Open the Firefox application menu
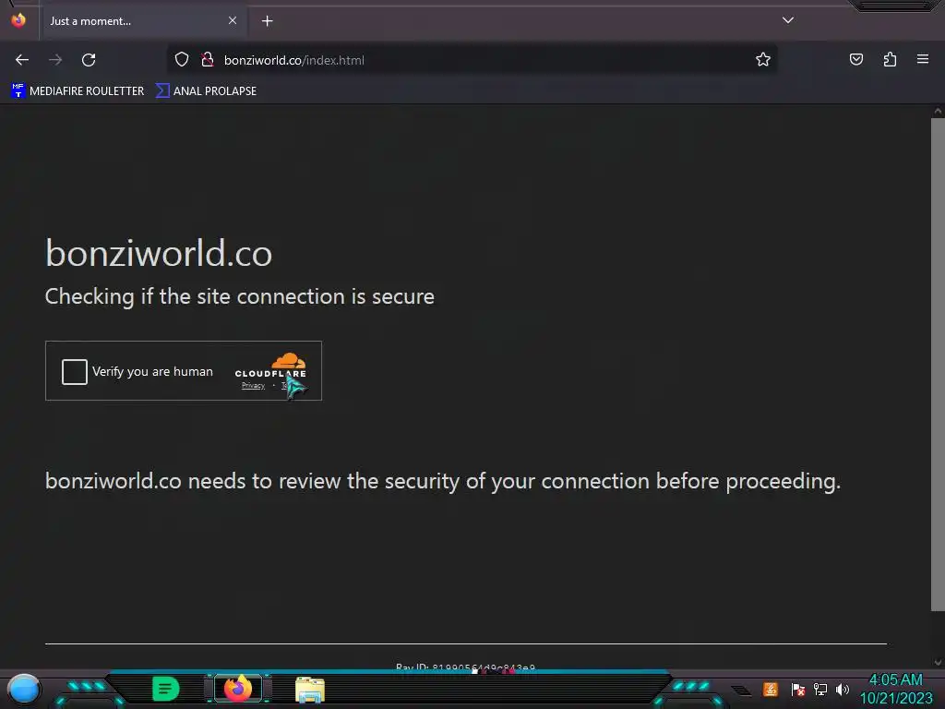Viewport: 945px width, 709px height. tap(923, 59)
